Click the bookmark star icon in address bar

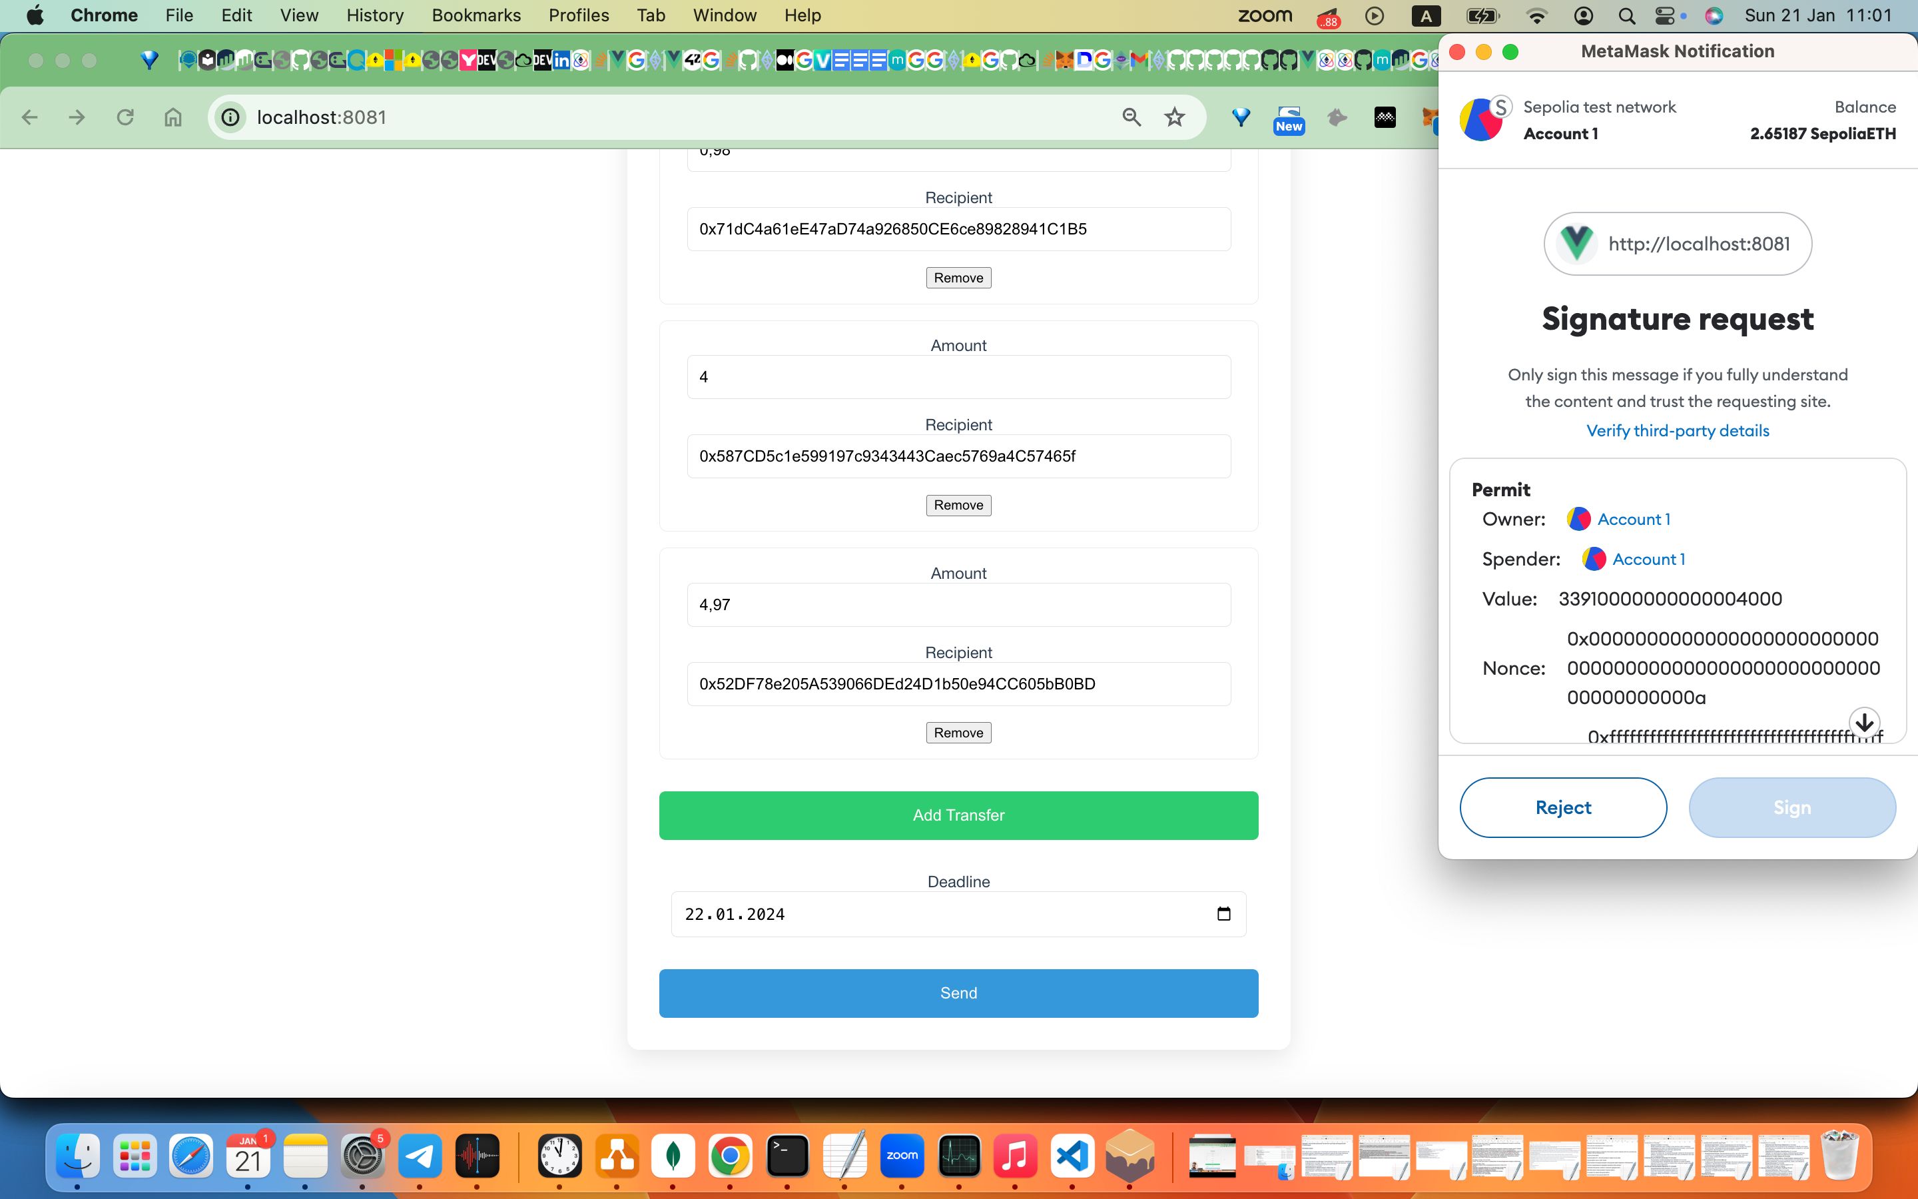coord(1173,116)
